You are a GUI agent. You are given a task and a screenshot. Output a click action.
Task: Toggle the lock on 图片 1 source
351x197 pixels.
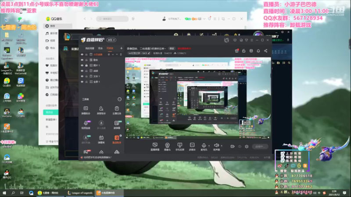86,65
